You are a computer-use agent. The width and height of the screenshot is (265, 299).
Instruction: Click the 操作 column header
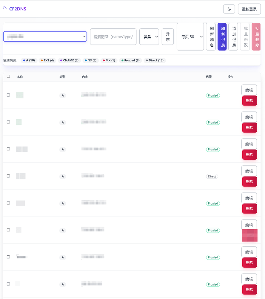[x=230, y=77]
